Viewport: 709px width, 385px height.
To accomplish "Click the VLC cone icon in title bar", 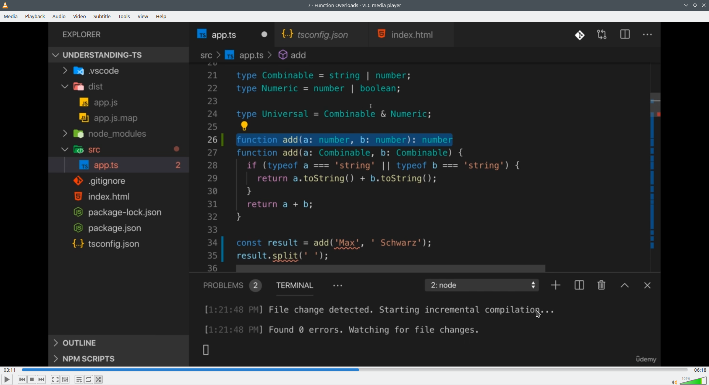I will click(6, 5).
